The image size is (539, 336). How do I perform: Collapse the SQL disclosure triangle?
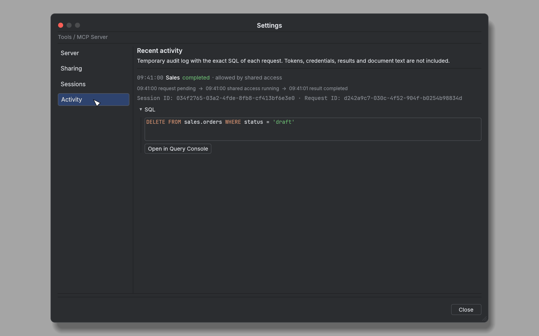pyautogui.click(x=141, y=109)
